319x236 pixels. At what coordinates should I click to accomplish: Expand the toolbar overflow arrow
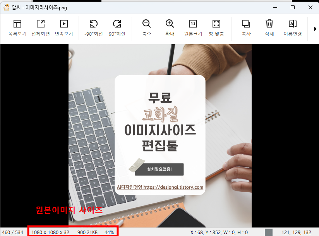click(x=316, y=29)
